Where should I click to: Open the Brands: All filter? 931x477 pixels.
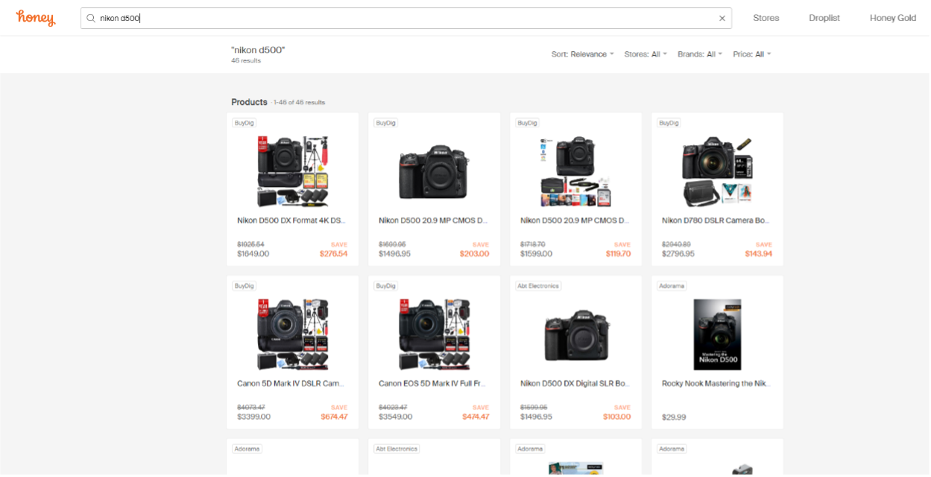point(700,54)
